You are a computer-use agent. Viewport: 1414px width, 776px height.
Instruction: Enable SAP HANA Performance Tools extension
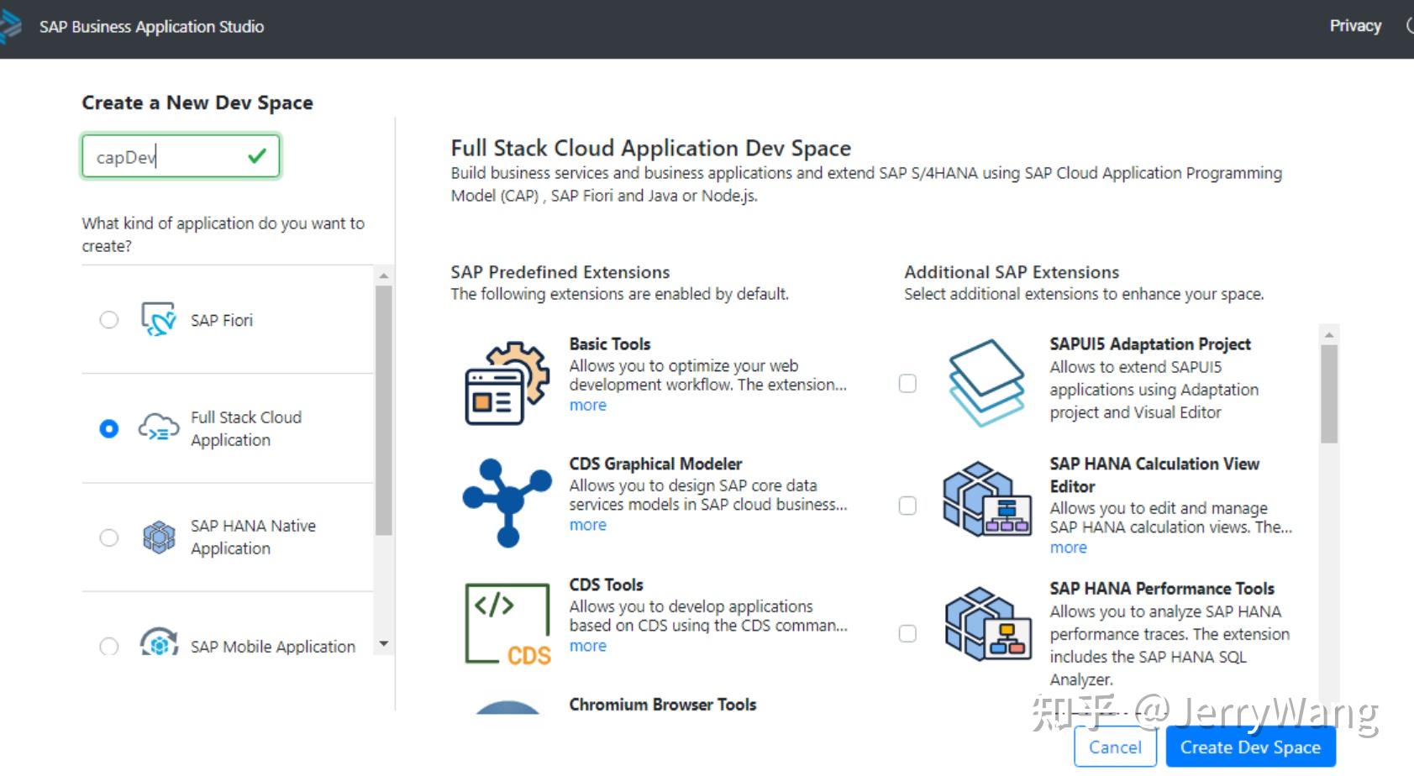pyautogui.click(x=907, y=634)
